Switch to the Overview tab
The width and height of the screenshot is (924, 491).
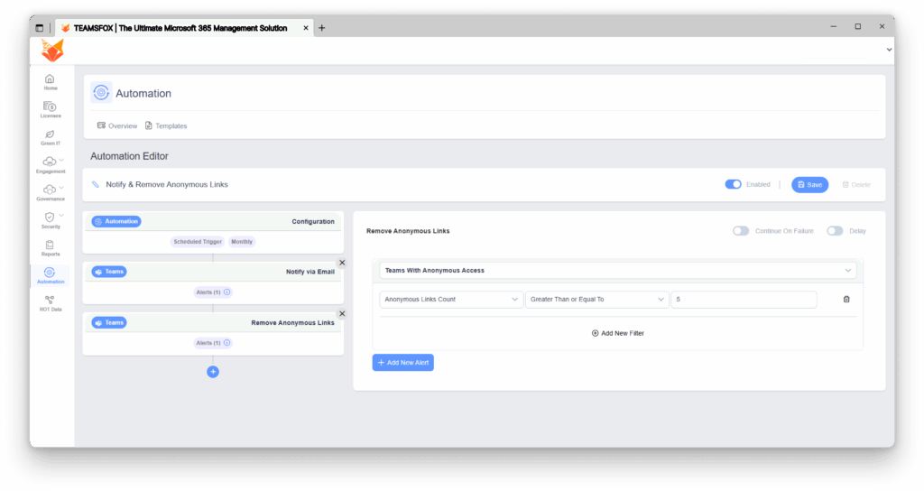117,125
